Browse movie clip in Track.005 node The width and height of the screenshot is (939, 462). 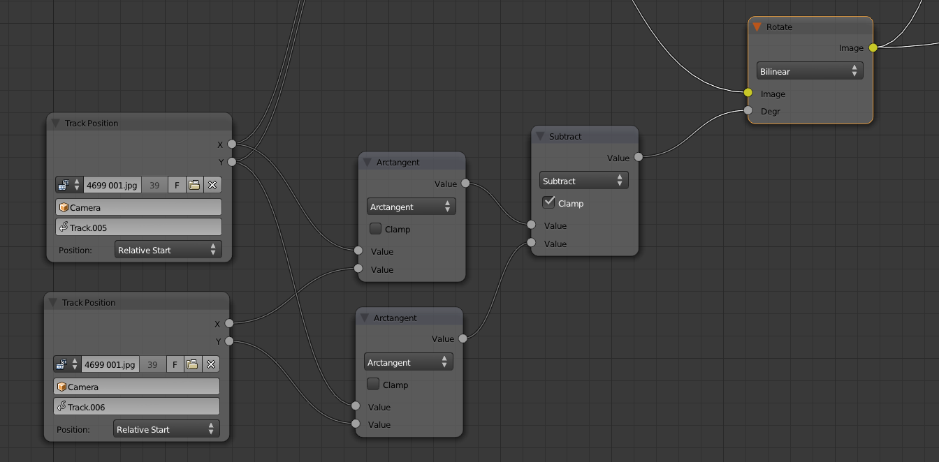69,185
